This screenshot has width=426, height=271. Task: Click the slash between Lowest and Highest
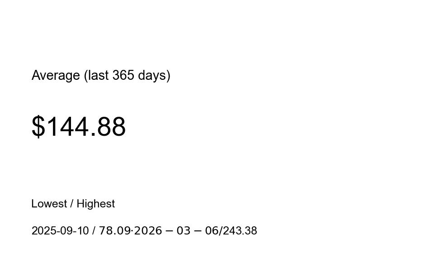[x=71, y=204]
